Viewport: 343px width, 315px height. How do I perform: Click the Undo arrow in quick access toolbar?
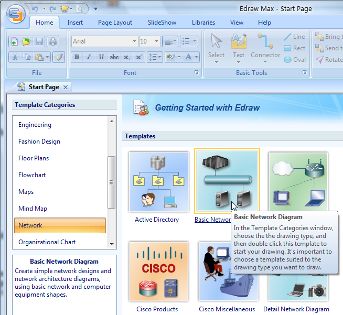click(35, 9)
